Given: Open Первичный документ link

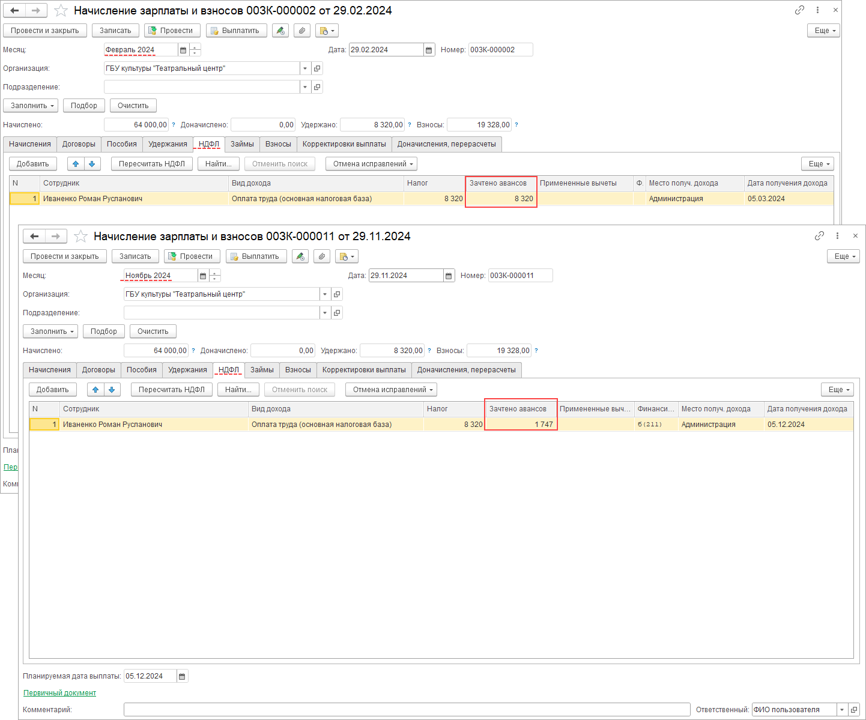Looking at the screenshot, I should tap(59, 693).
